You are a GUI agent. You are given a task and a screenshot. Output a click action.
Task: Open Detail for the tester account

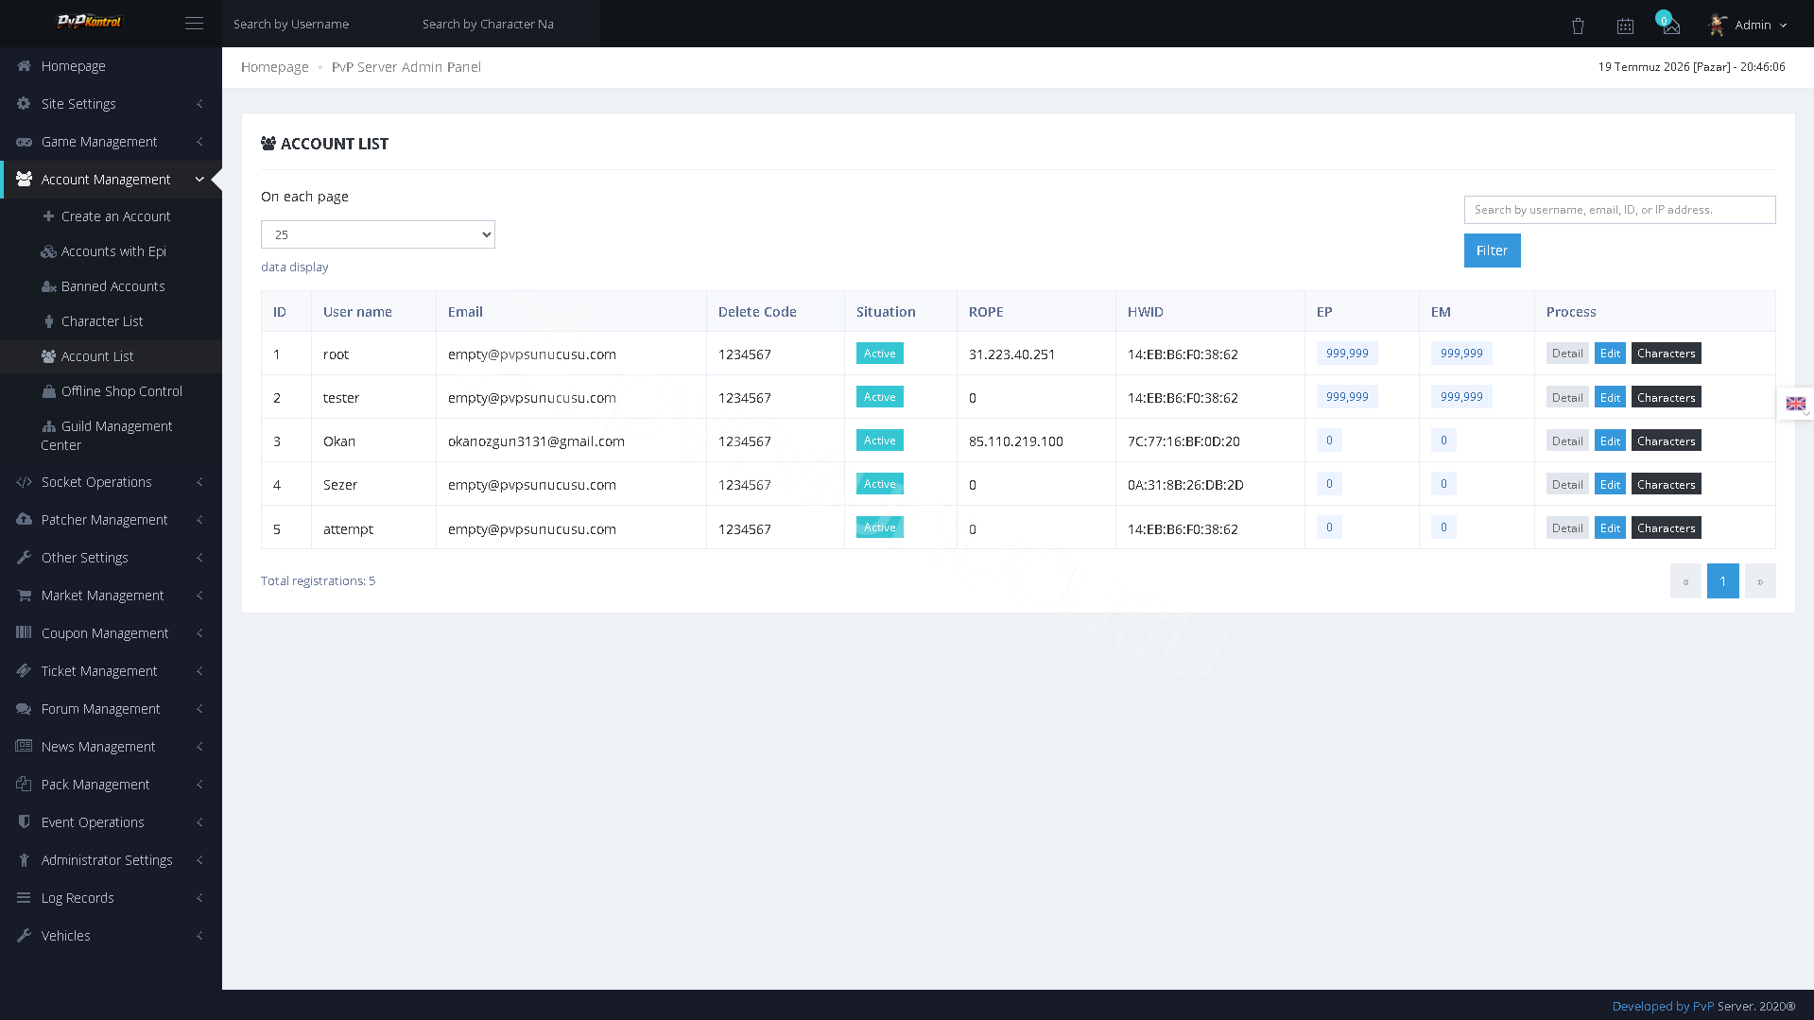point(1566,397)
